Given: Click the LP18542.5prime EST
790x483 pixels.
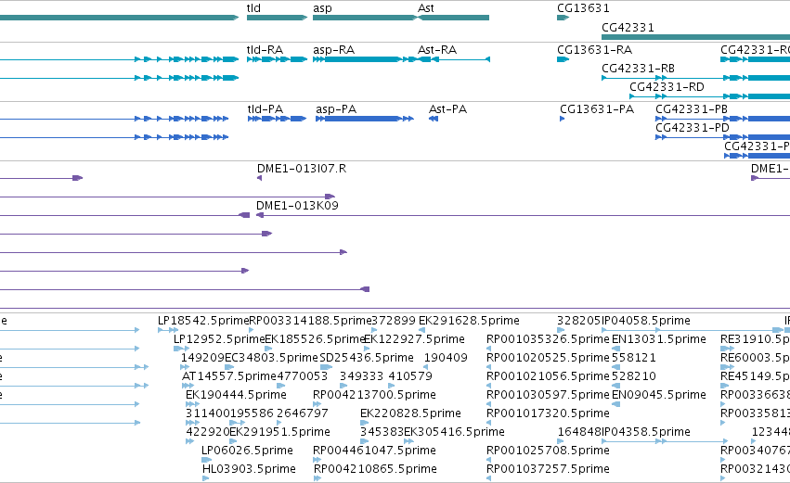Looking at the screenshot, I should 168,330.
